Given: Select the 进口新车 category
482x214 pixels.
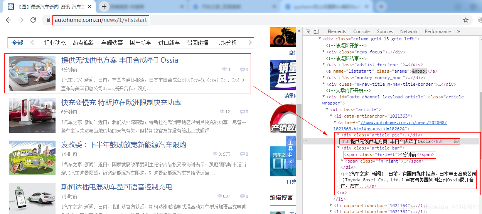Looking at the screenshot, I should click(169, 43).
